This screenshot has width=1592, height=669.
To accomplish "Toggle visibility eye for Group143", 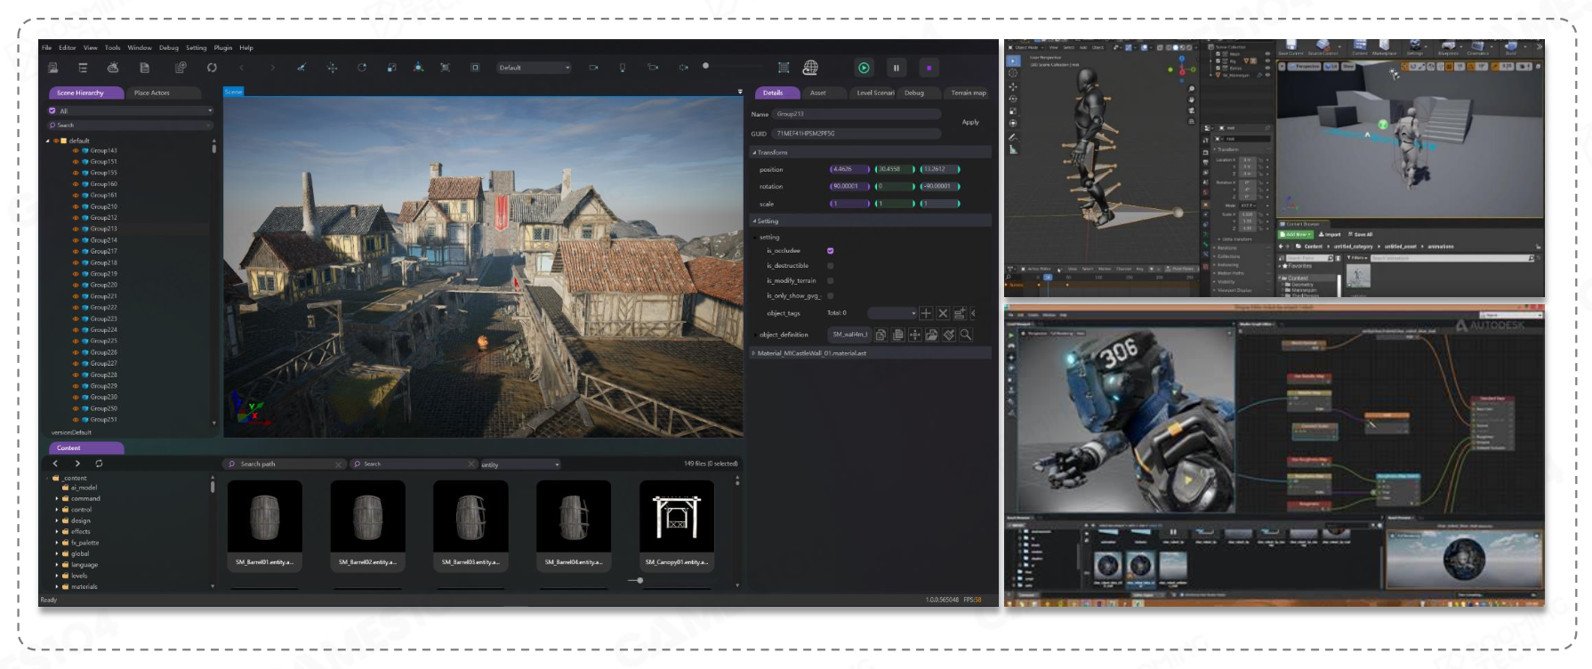I will 76,151.
